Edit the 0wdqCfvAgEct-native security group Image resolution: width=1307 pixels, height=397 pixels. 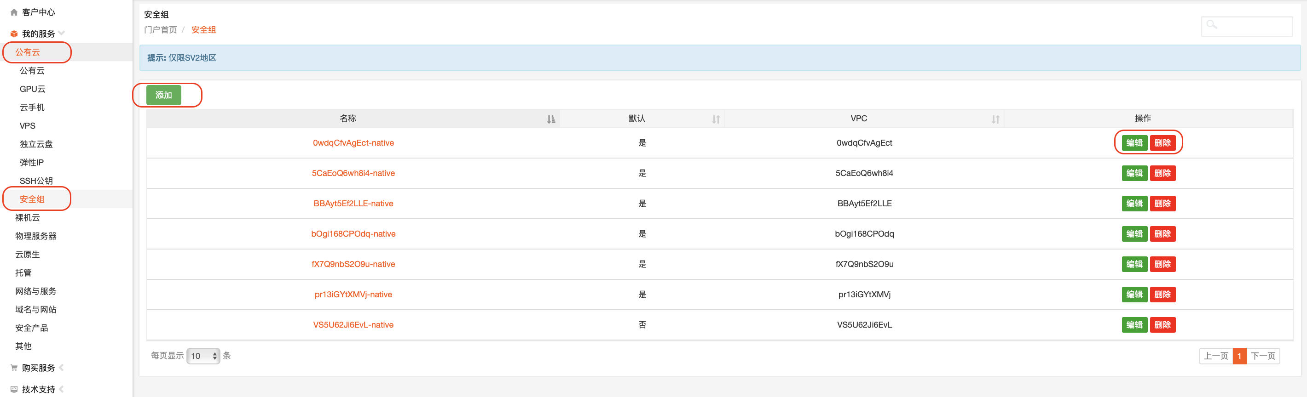tap(1134, 143)
